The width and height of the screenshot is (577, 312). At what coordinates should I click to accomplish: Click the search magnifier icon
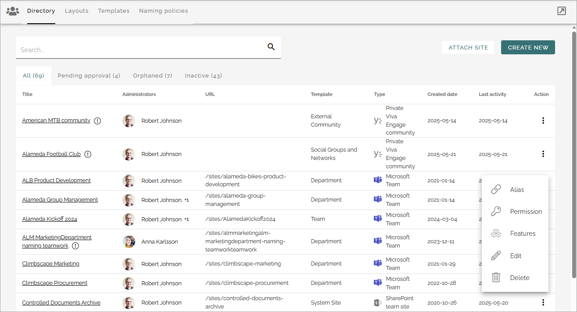click(271, 47)
